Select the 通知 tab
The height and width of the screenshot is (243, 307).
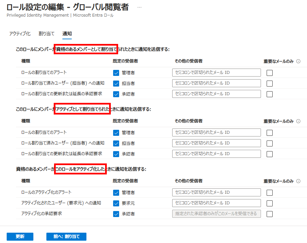point(67,34)
